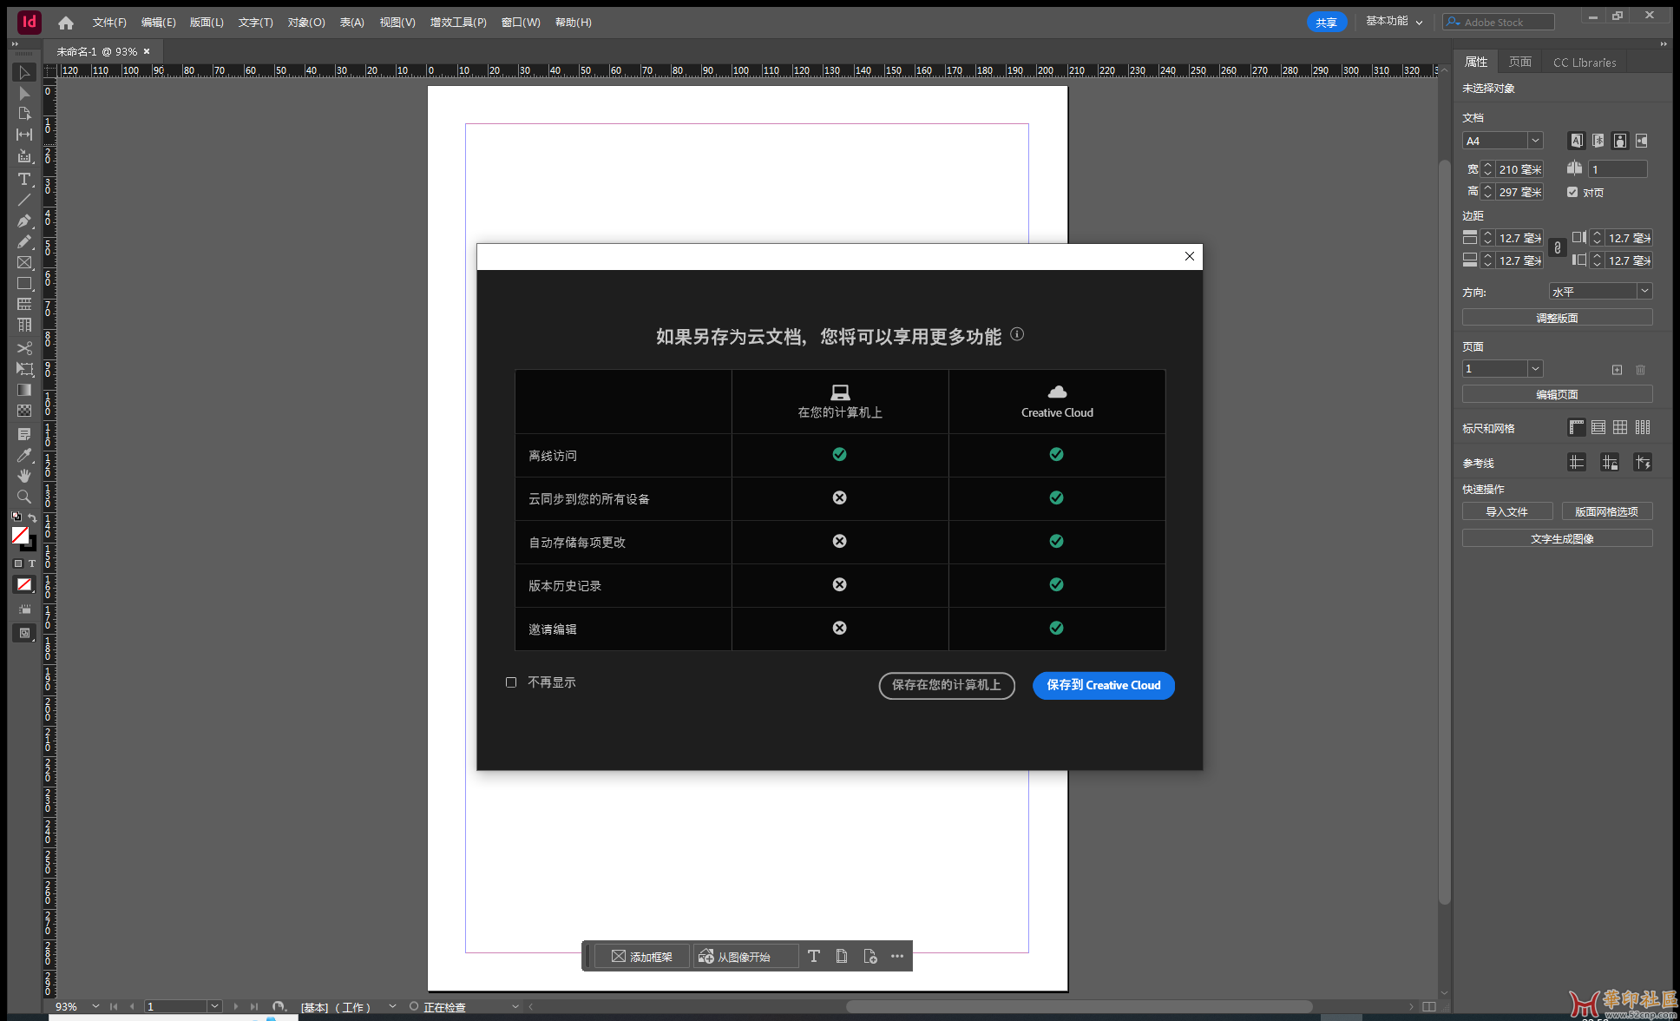1680x1021 pixels.
Task: Click the info icon beside dialog title
Action: tap(1017, 334)
